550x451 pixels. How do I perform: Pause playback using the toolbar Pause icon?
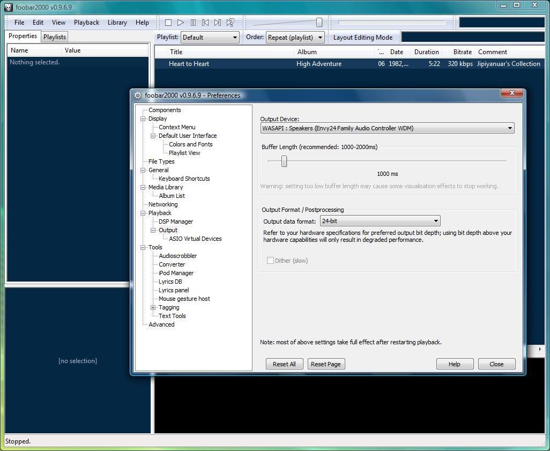[193, 23]
